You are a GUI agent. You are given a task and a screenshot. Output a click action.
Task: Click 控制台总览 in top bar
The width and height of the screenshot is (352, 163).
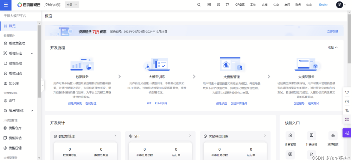[52, 5]
